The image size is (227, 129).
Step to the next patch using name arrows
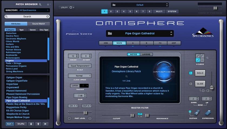pyautogui.click(x=171, y=34)
